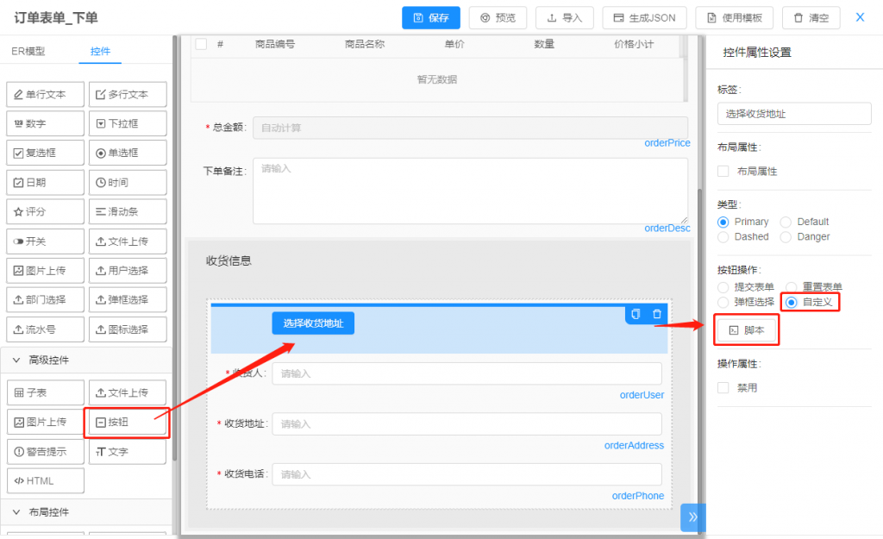The width and height of the screenshot is (883, 539).
Task: Select the Danger type radio button
Action: (786, 236)
